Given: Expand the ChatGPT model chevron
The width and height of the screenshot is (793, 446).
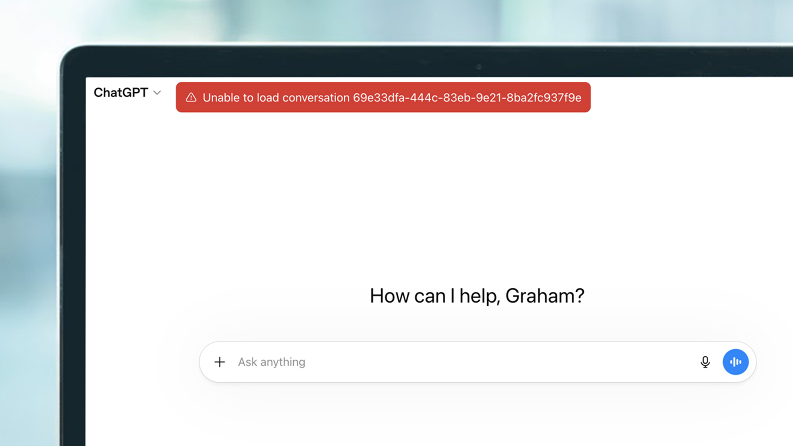Looking at the screenshot, I should click(x=157, y=93).
